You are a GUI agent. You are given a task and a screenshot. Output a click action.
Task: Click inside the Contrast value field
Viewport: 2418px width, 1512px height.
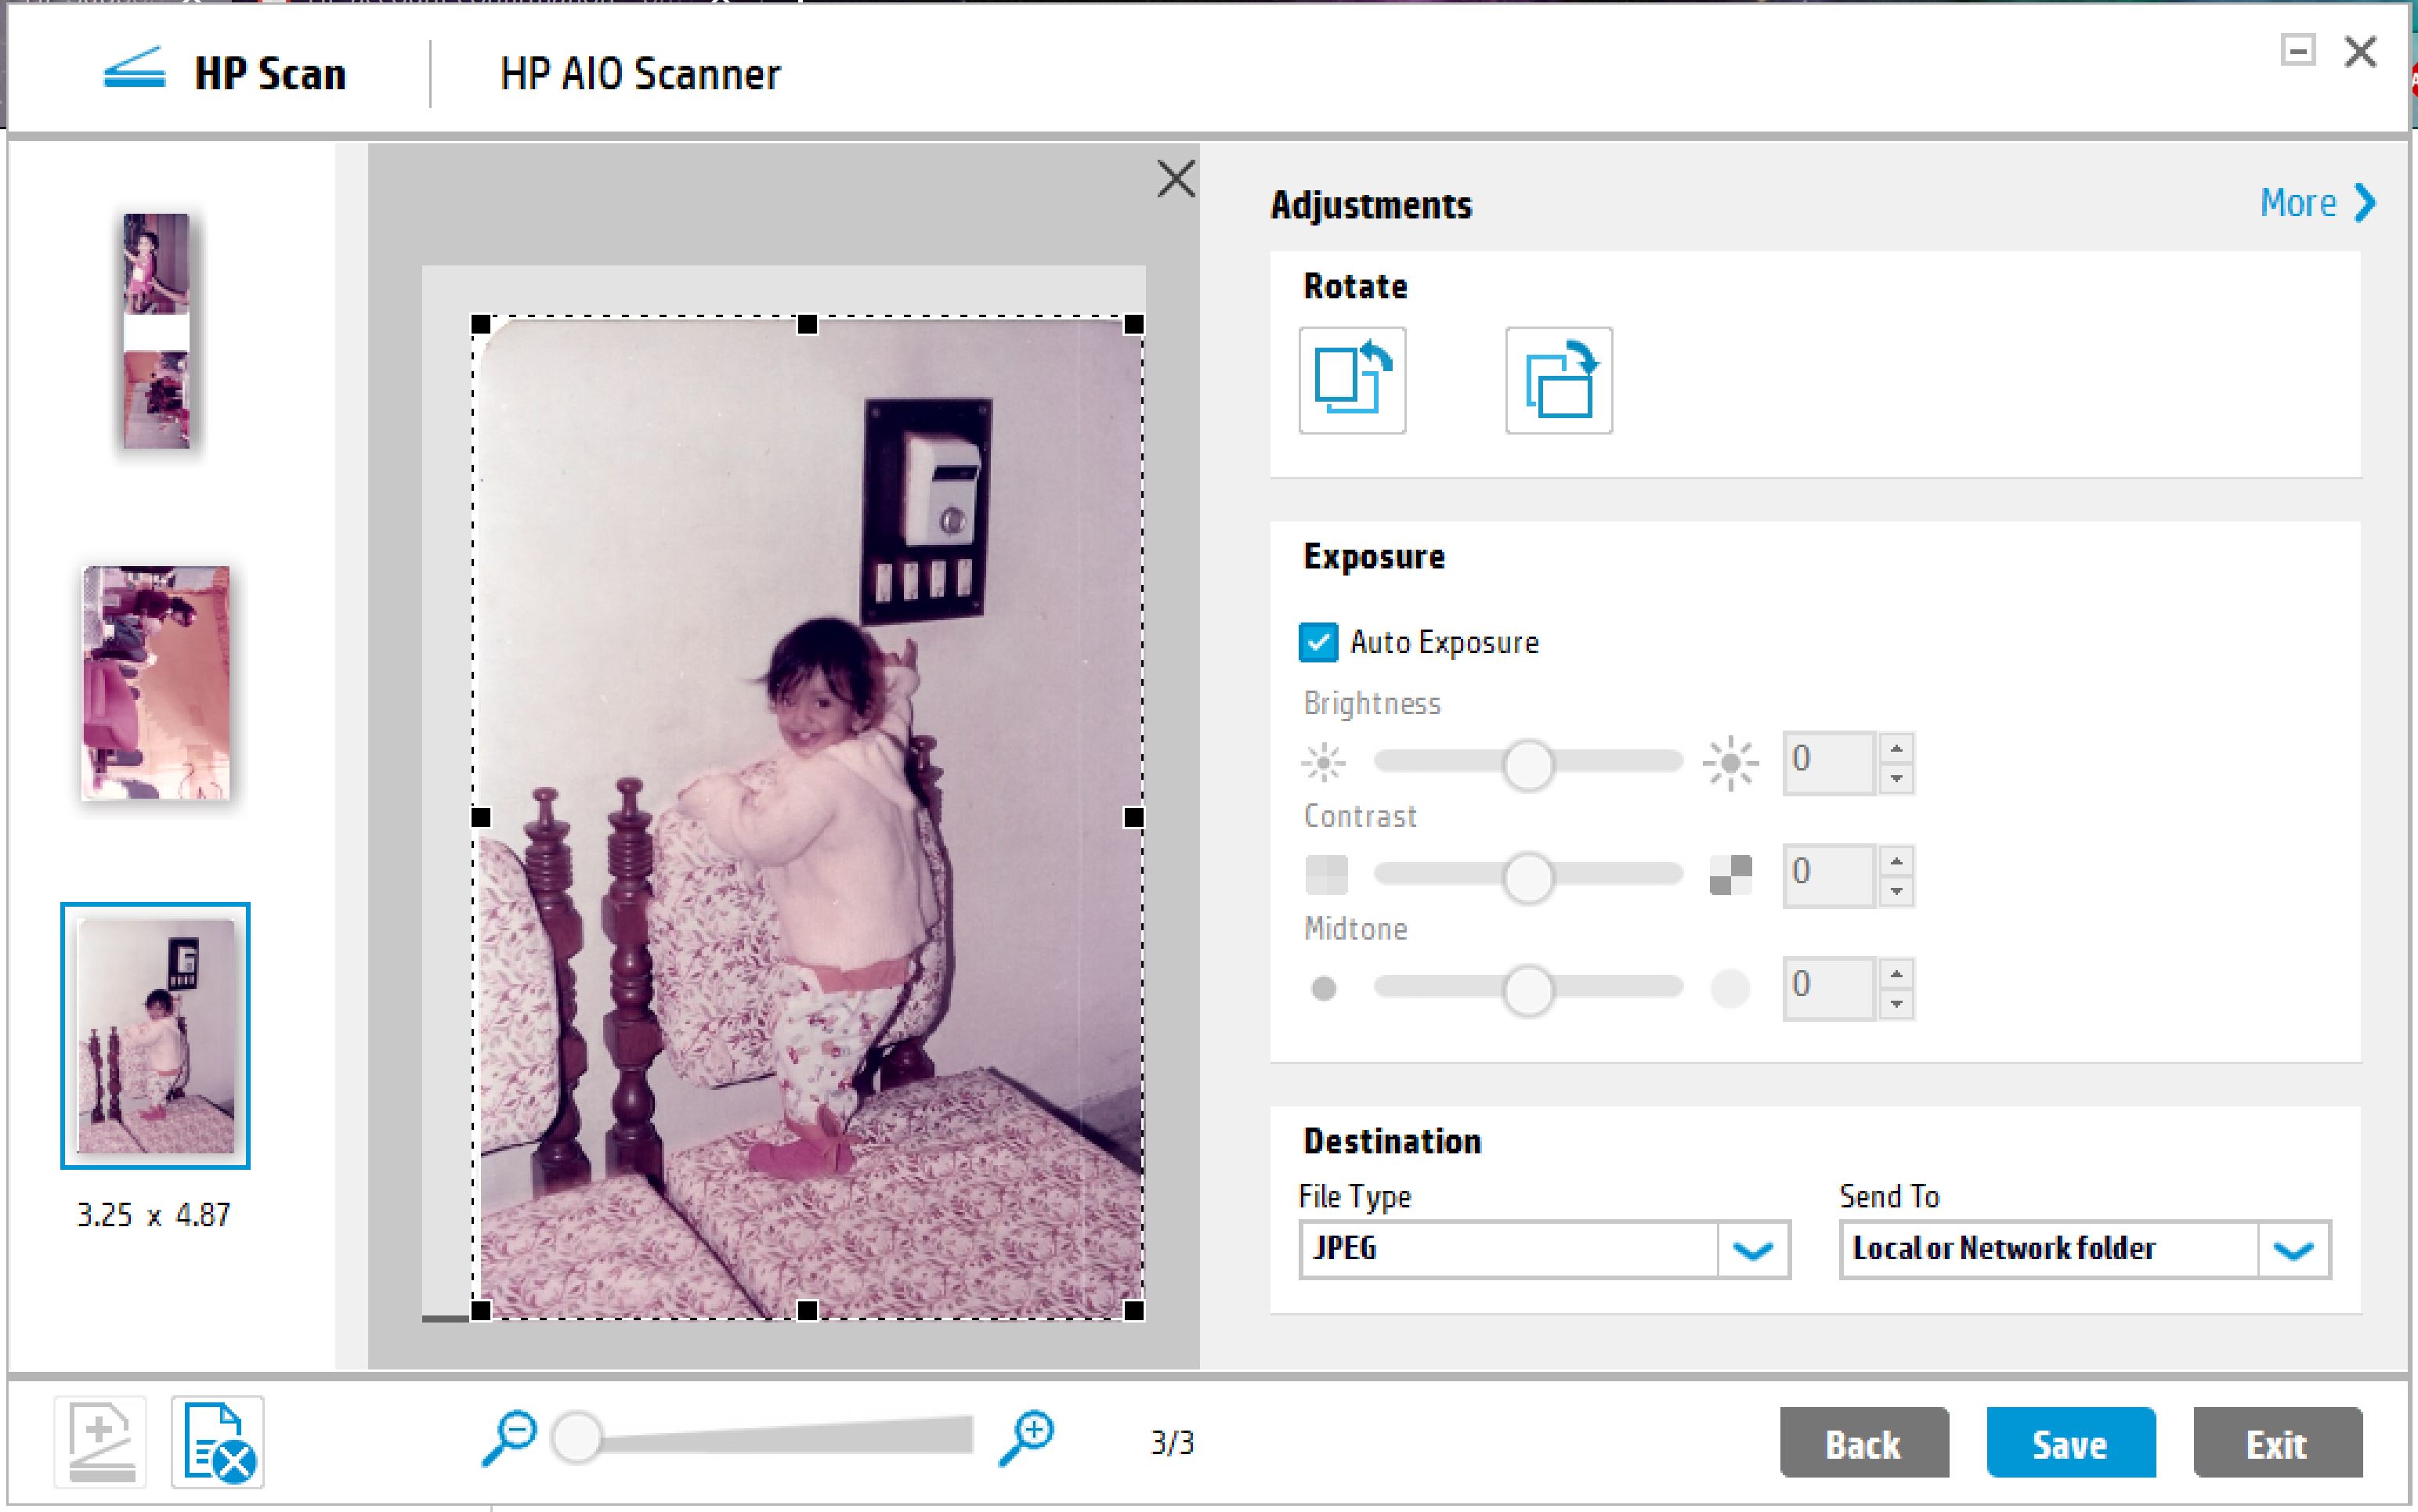pos(1832,872)
